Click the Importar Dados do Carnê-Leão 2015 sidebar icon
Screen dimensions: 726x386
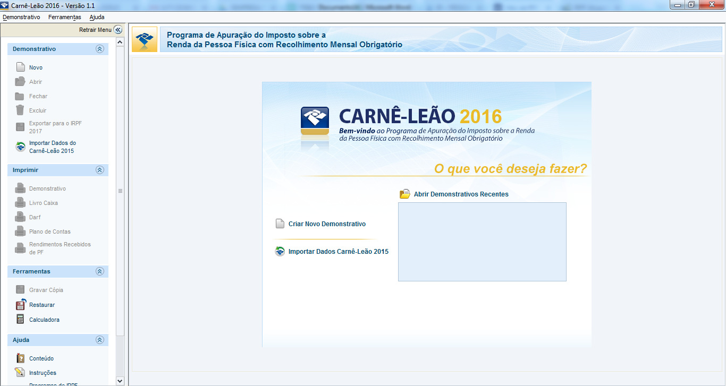click(20, 147)
